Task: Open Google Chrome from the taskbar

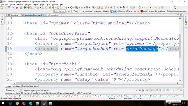Action: pyautogui.click(x=17, y=103)
